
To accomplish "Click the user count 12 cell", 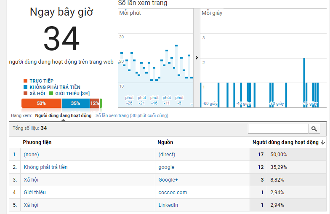I will (x=261, y=167).
